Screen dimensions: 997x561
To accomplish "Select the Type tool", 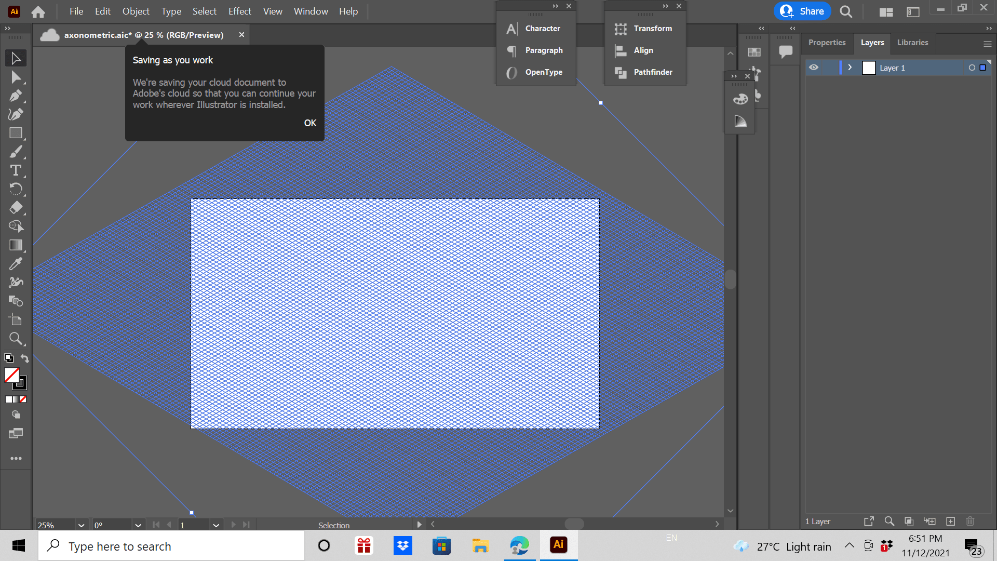I will tap(16, 170).
